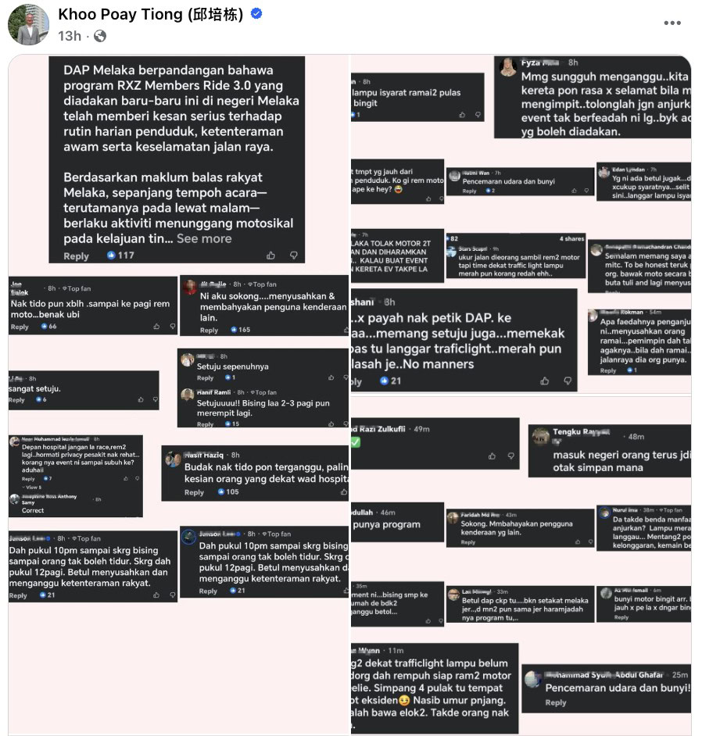Click Reply under 'Ni aku sokong' comment
Viewport: 702px width, 736px height.
(x=209, y=330)
